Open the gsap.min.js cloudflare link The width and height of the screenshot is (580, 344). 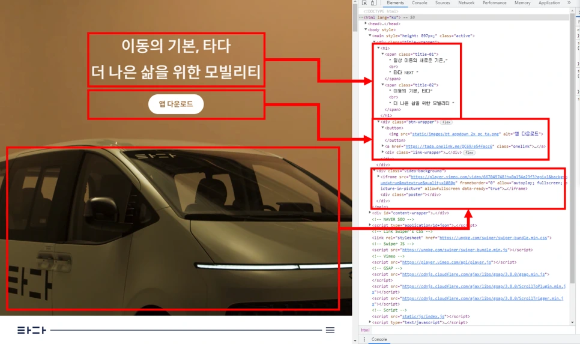[x=474, y=274]
